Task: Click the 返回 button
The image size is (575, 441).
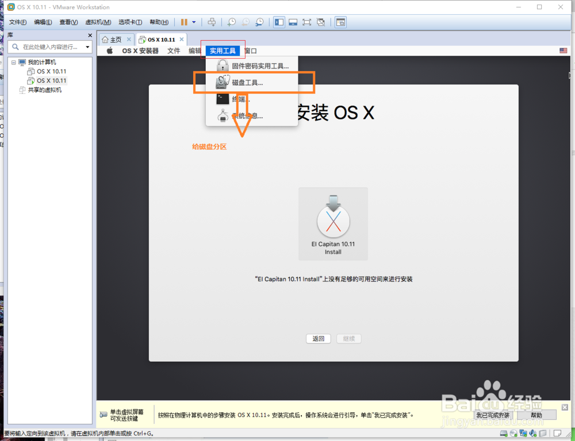Action: [x=319, y=339]
